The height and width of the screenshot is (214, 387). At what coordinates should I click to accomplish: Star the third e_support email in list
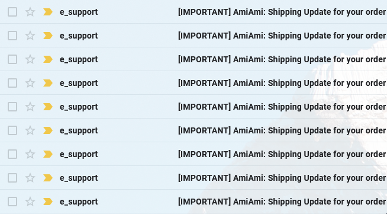(30, 59)
